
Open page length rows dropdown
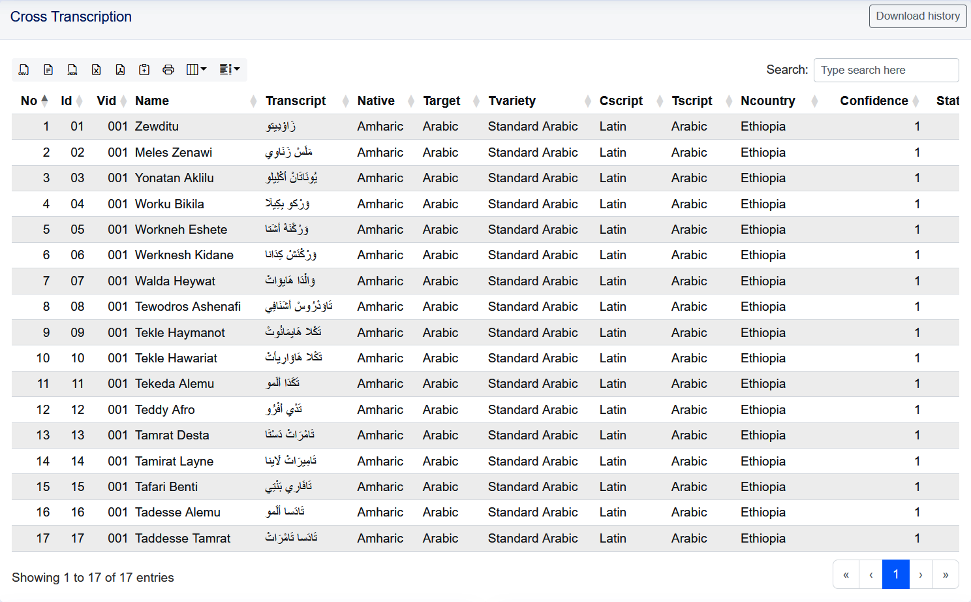click(x=230, y=70)
